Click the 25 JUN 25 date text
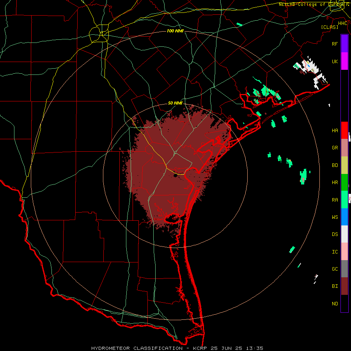 tap(227, 348)
